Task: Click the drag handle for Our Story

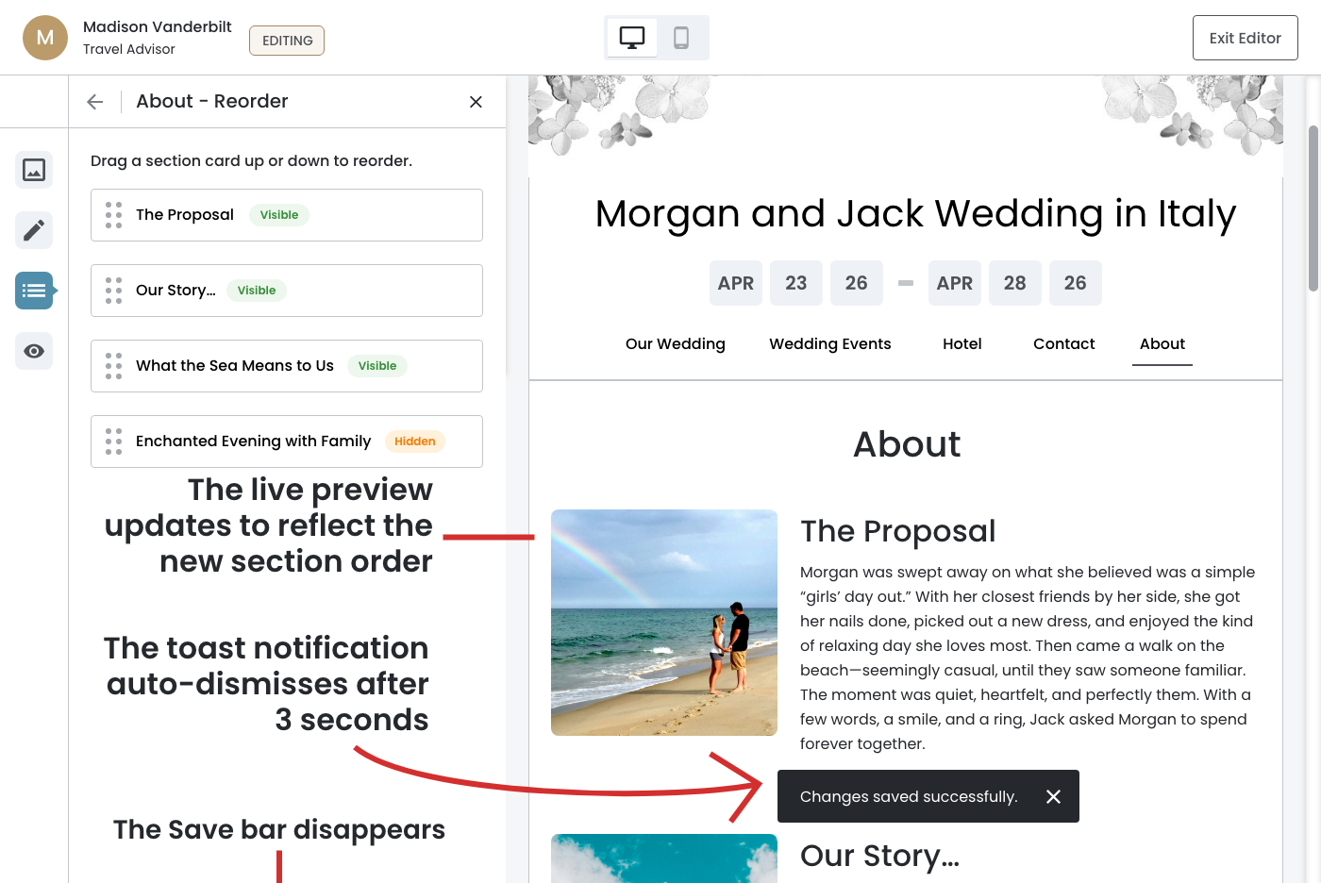Action: (x=114, y=291)
